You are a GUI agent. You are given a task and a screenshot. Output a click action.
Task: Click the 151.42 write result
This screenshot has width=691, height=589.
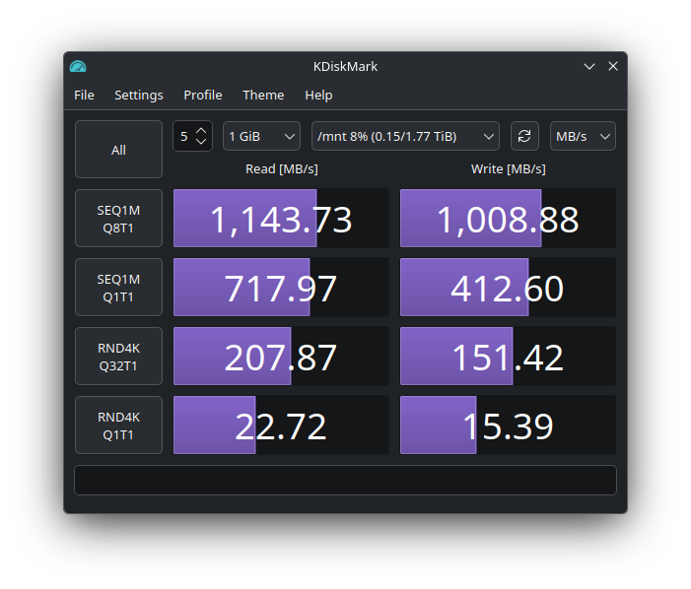coord(508,357)
